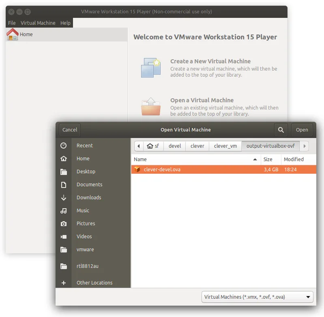
Task: Select Music in dialog sidebar
Action: pos(83,211)
